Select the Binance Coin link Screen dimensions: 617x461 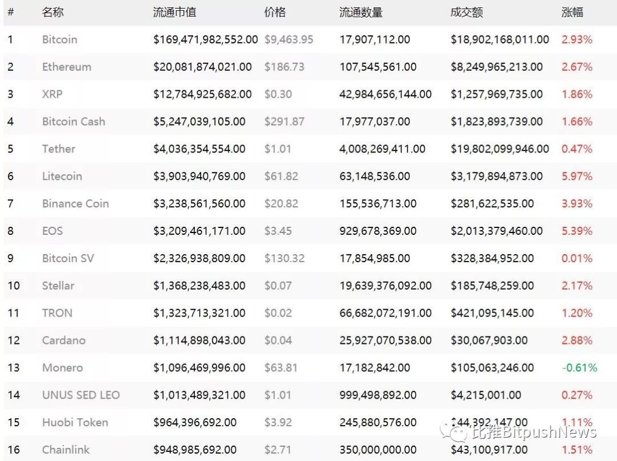(75, 204)
